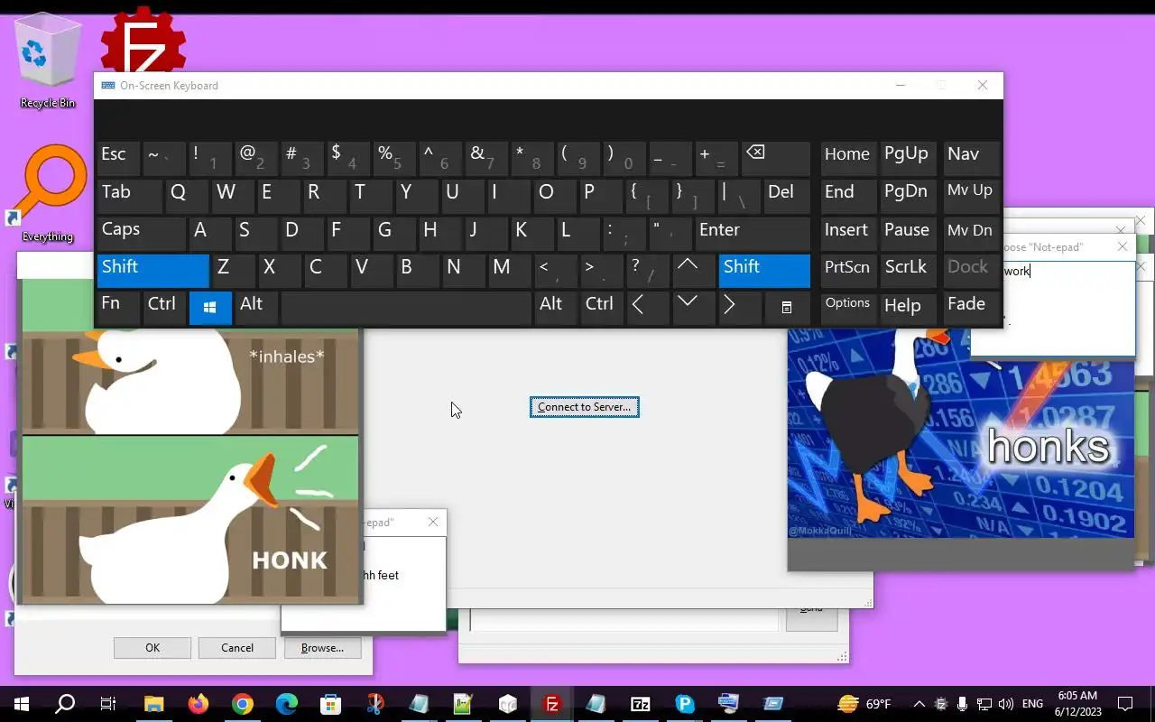This screenshot has height=722, width=1155.
Task: Click the PrtScn key
Action: [x=847, y=269]
